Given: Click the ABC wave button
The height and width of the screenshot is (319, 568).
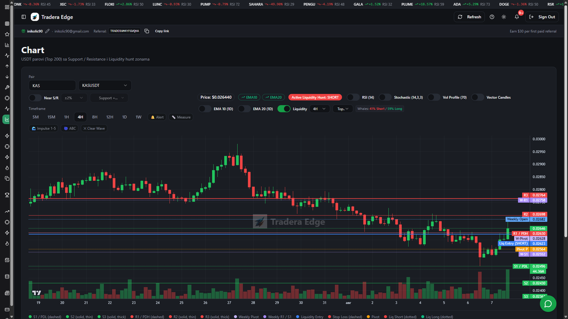Looking at the screenshot, I should [x=69, y=128].
